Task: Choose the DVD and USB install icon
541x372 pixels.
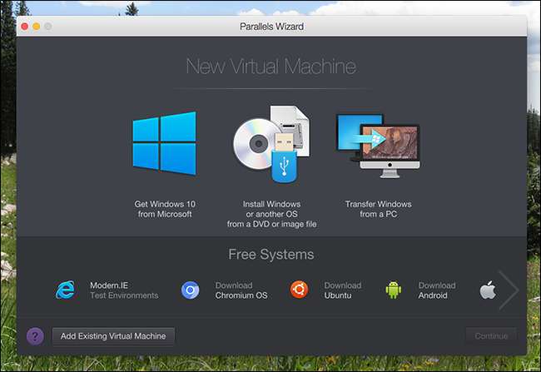Action: (271, 144)
